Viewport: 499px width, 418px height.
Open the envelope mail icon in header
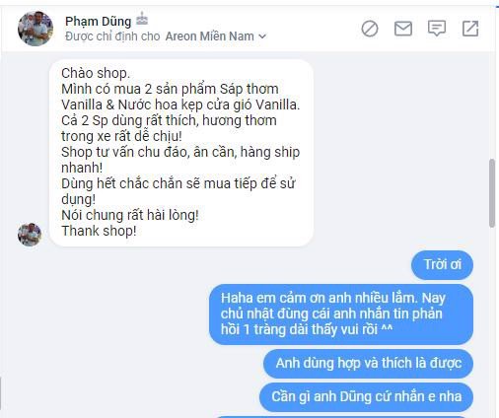tap(403, 29)
